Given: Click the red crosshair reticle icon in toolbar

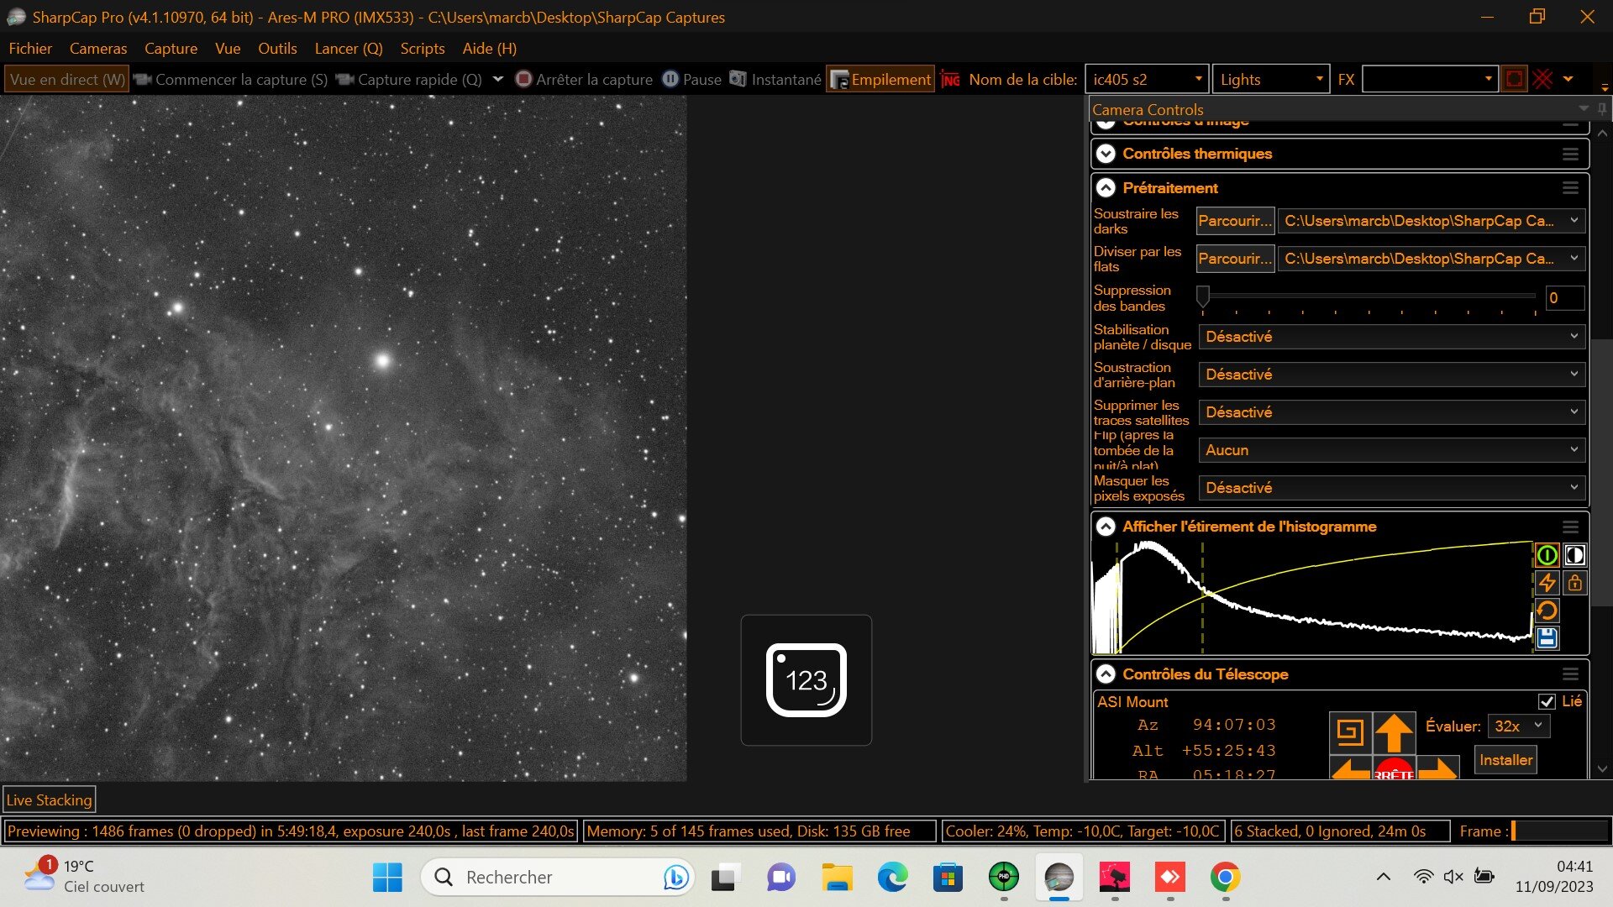Looking at the screenshot, I should point(1542,80).
